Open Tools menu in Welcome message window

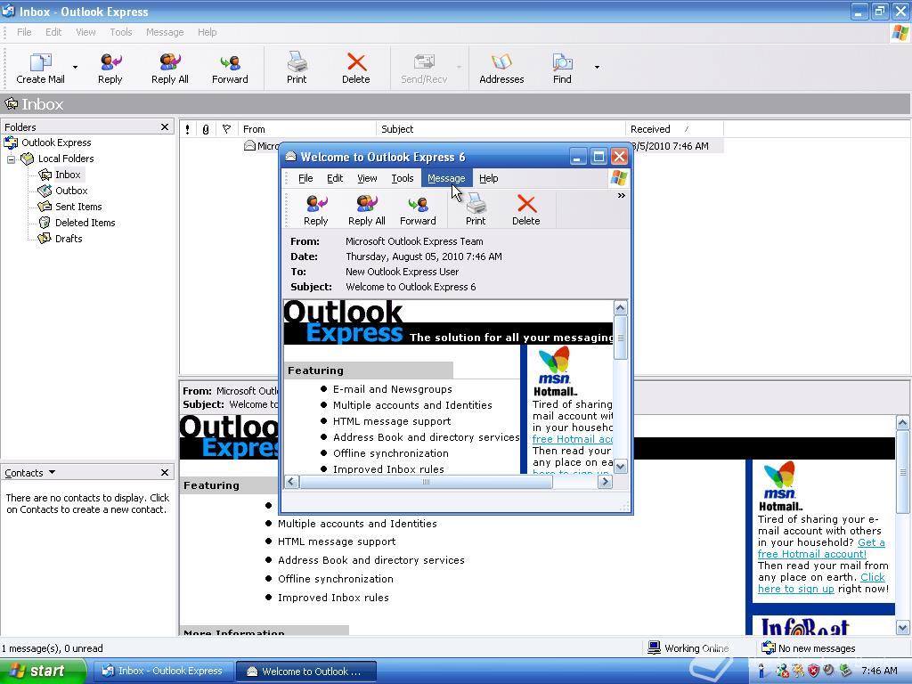[402, 178]
